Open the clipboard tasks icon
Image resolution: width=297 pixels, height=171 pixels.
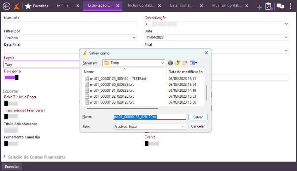(x=268, y=6)
